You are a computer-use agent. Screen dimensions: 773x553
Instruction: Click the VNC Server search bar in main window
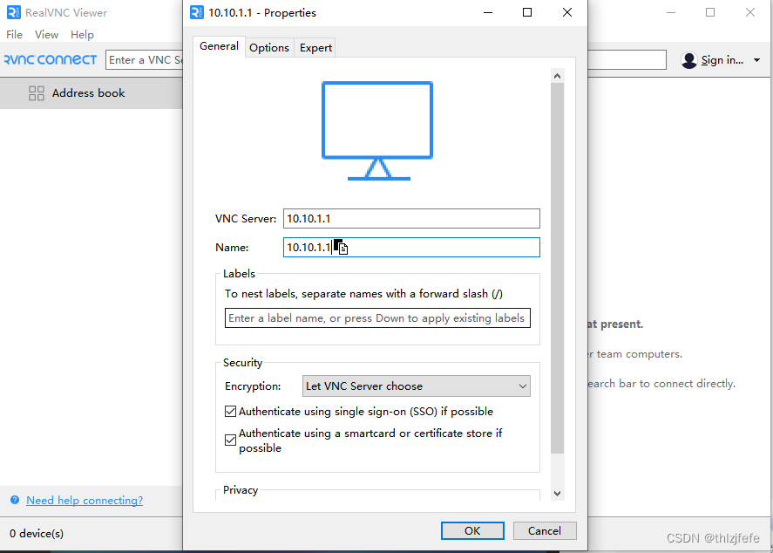click(144, 59)
